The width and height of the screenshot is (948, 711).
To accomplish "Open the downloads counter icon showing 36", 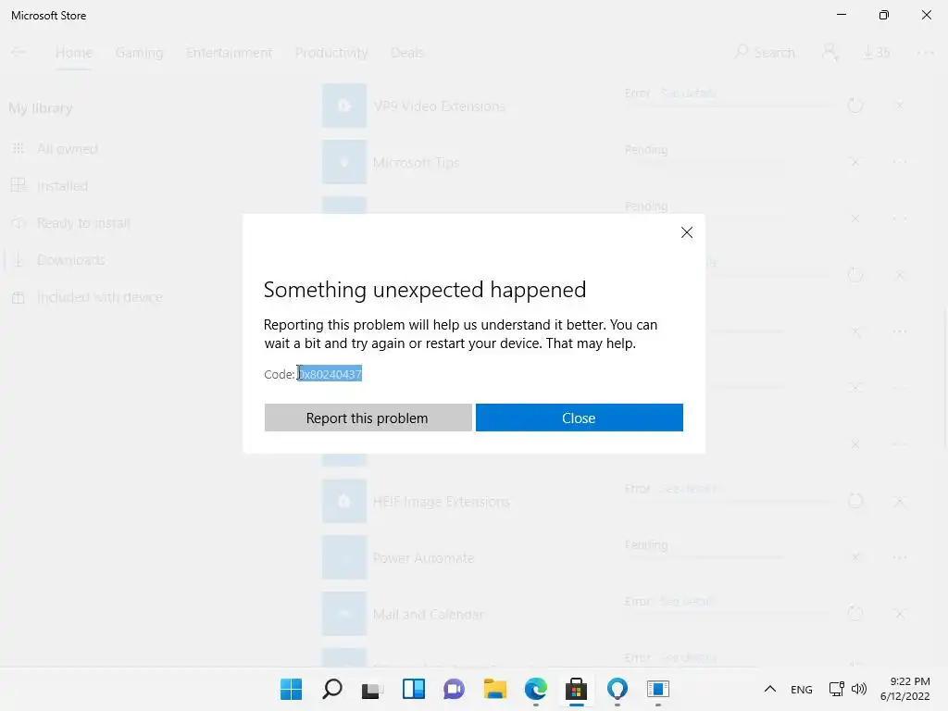I will pos(876,53).
